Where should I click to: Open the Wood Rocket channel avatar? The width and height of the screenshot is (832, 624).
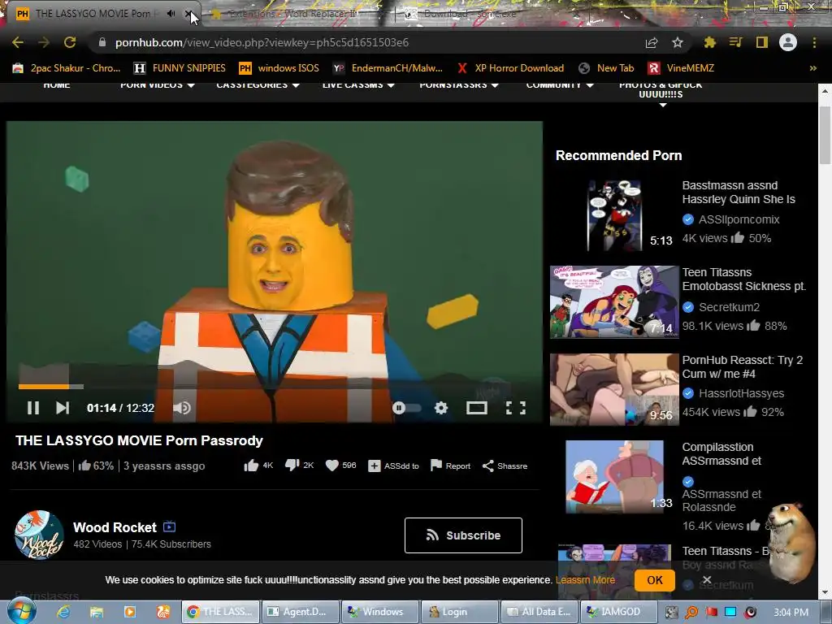pos(39,535)
